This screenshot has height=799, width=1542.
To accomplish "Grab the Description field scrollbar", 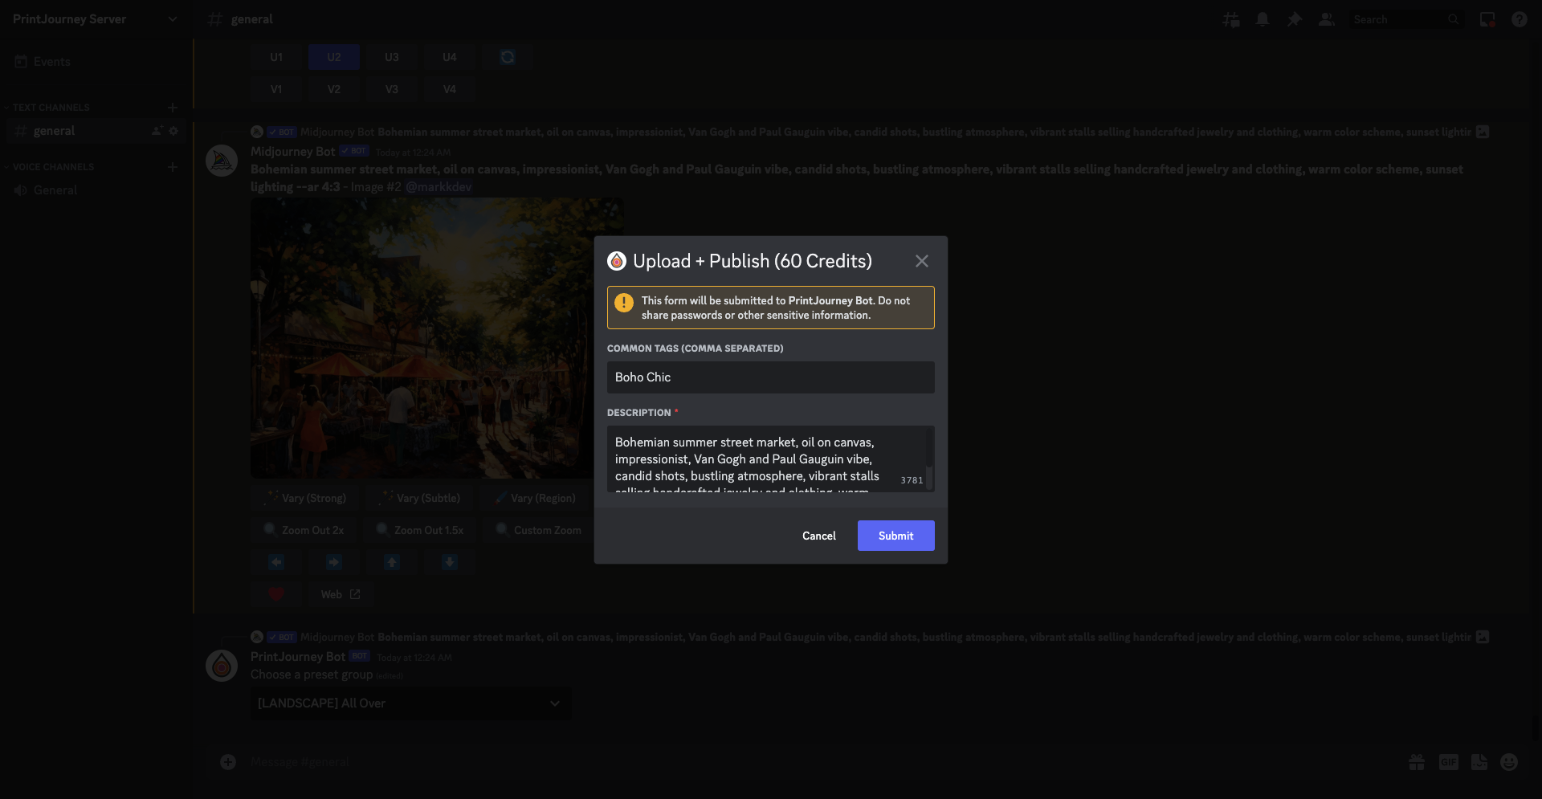I will (930, 448).
